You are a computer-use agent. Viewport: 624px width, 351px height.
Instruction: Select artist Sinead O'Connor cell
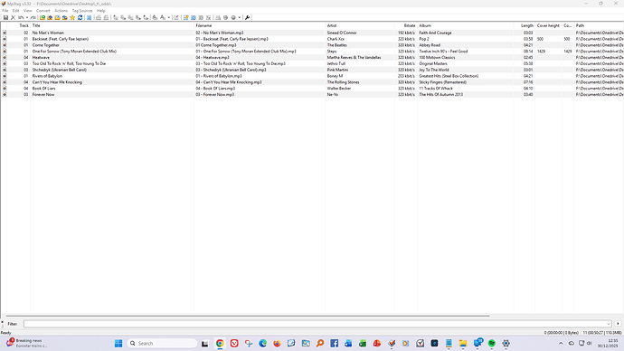click(342, 33)
